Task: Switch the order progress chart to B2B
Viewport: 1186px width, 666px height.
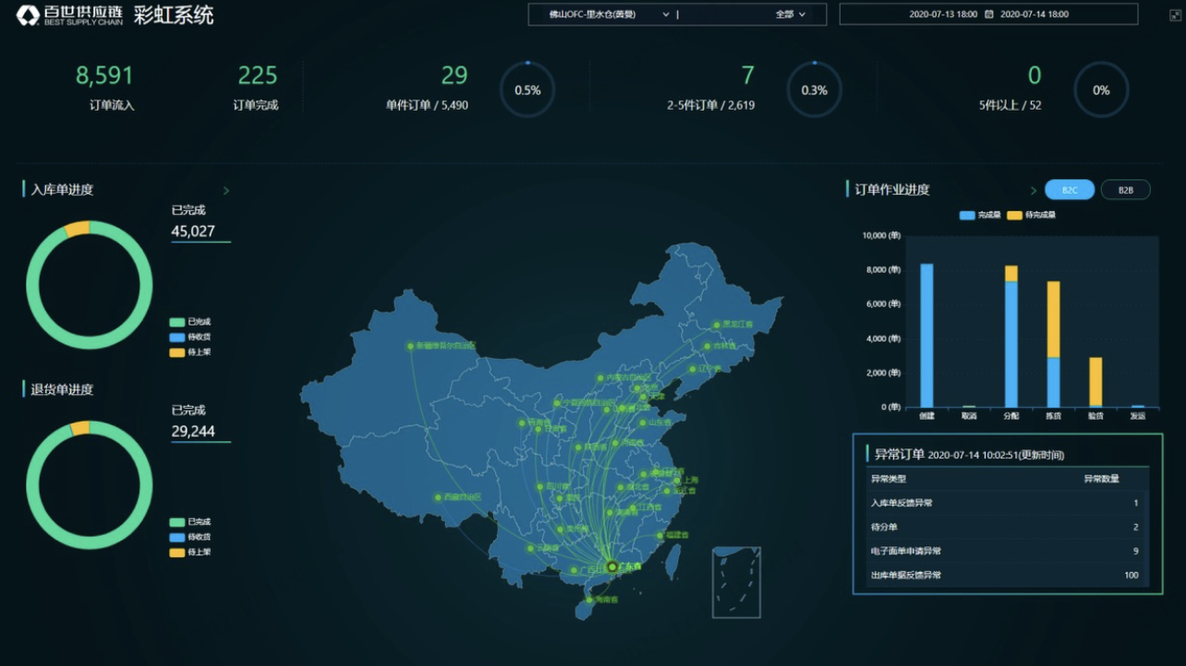Action: coord(1126,189)
